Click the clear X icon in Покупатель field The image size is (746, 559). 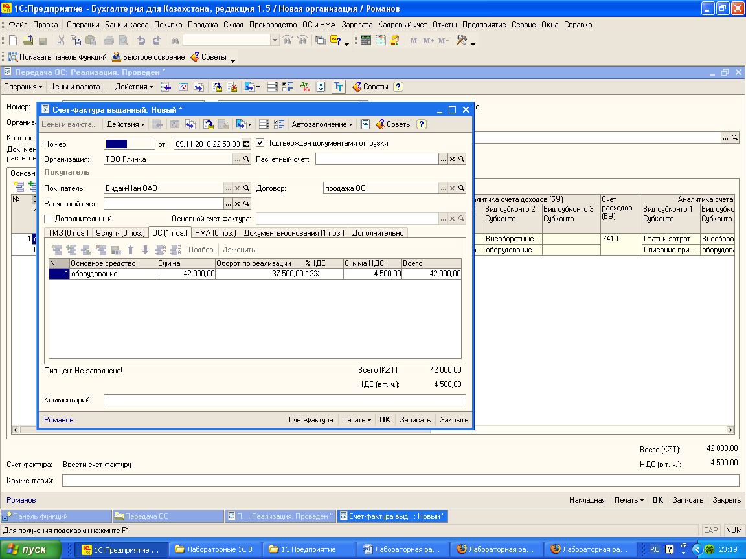(238, 188)
